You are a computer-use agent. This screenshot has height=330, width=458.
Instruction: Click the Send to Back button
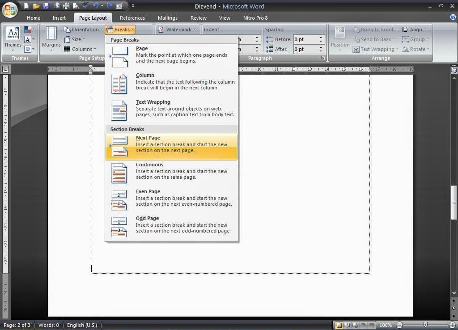374,39
